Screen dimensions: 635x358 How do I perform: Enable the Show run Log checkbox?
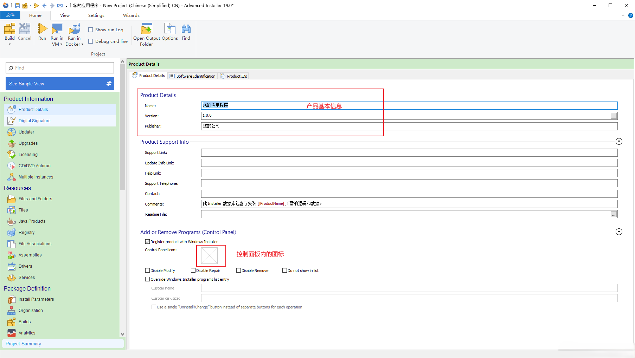91,30
